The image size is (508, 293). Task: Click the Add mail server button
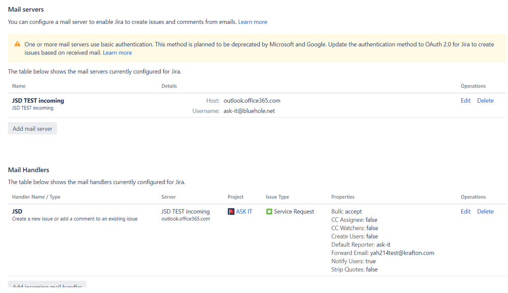pos(33,129)
